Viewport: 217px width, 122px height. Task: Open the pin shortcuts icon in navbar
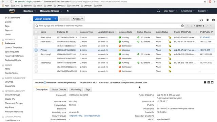click(x=68, y=11)
